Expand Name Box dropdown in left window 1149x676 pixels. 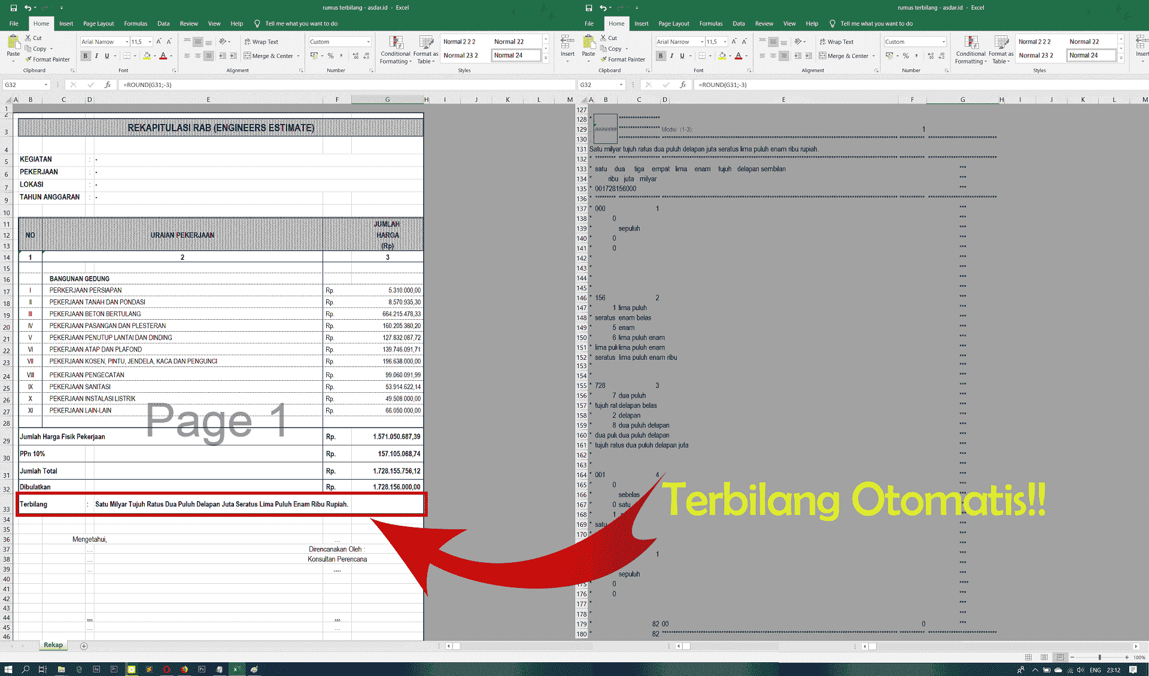45,84
